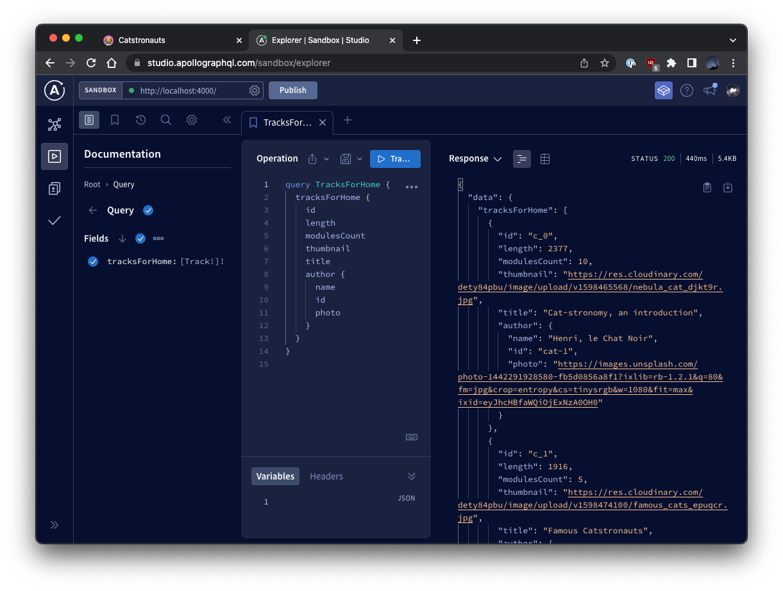This screenshot has height=591, width=783.
Task: Toggle the Query checkmark badge
Action: pos(148,210)
